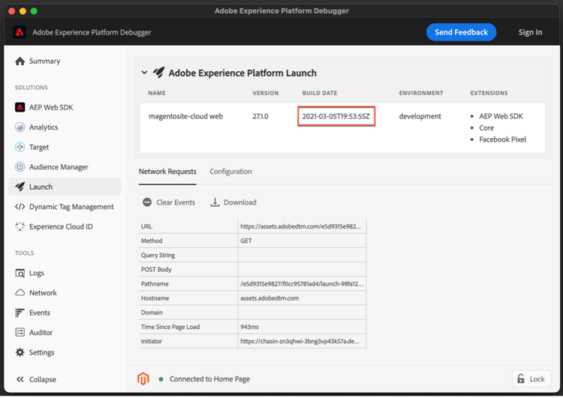Screen dimensions: 563x398
Task: Open the Target solution panel
Action: point(39,147)
